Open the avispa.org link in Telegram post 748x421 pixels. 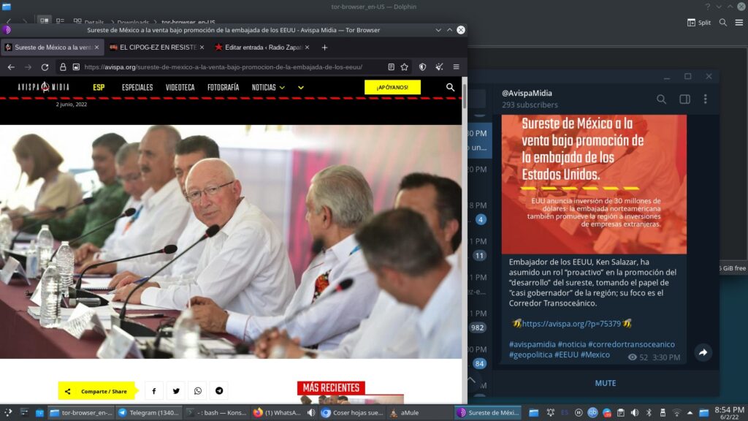tap(571, 323)
